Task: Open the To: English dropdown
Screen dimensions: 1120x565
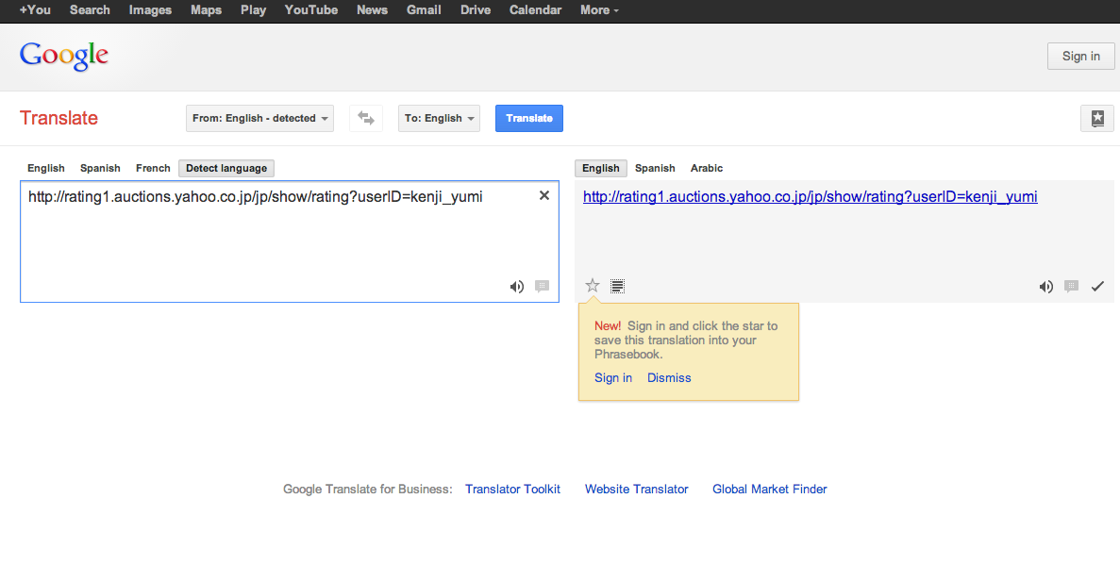Action: coord(440,119)
